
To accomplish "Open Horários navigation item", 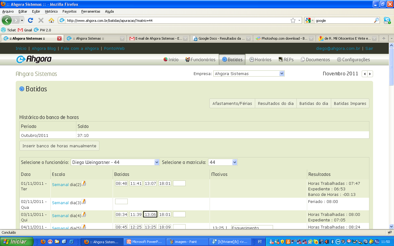I will tap(260, 60).
